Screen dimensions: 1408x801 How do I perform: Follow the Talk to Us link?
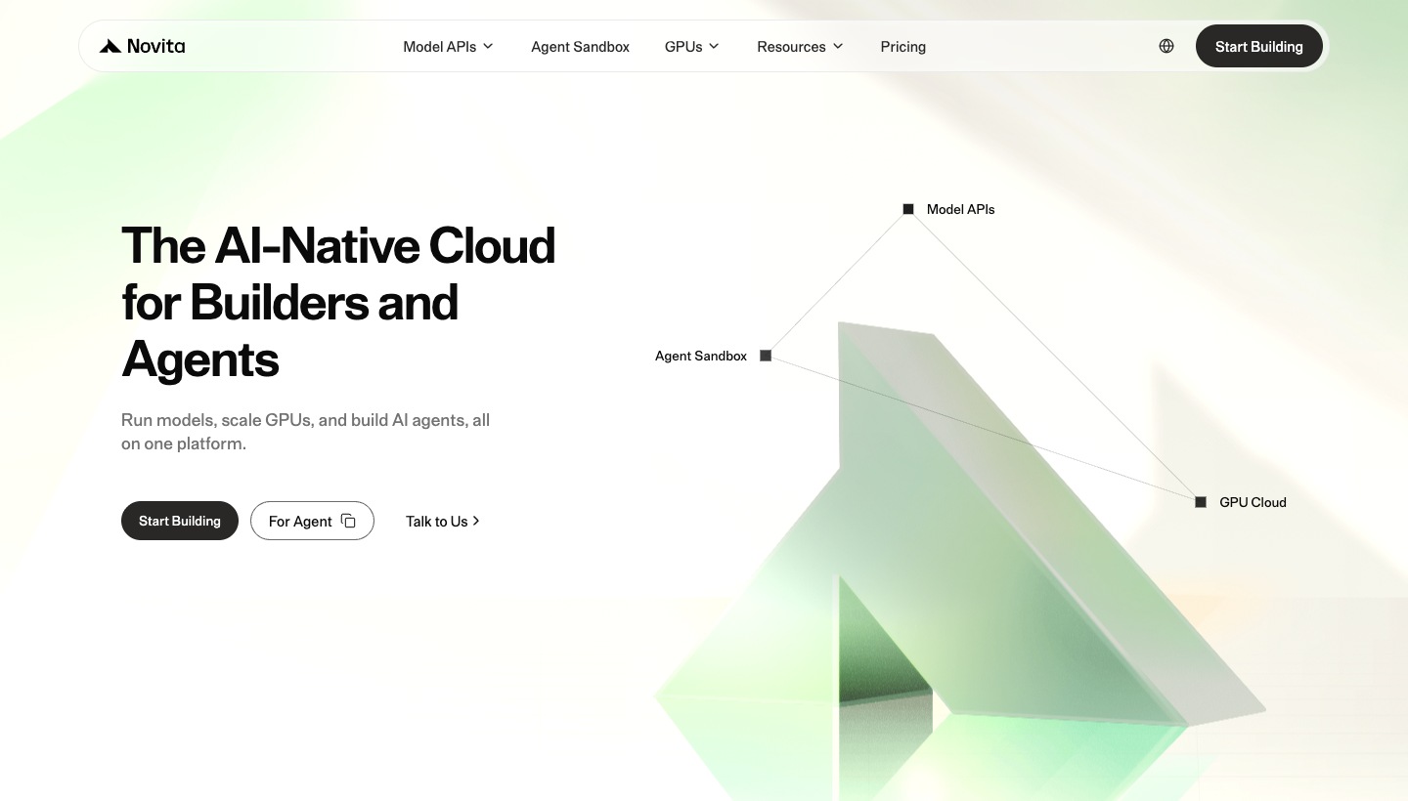(443, 521)
